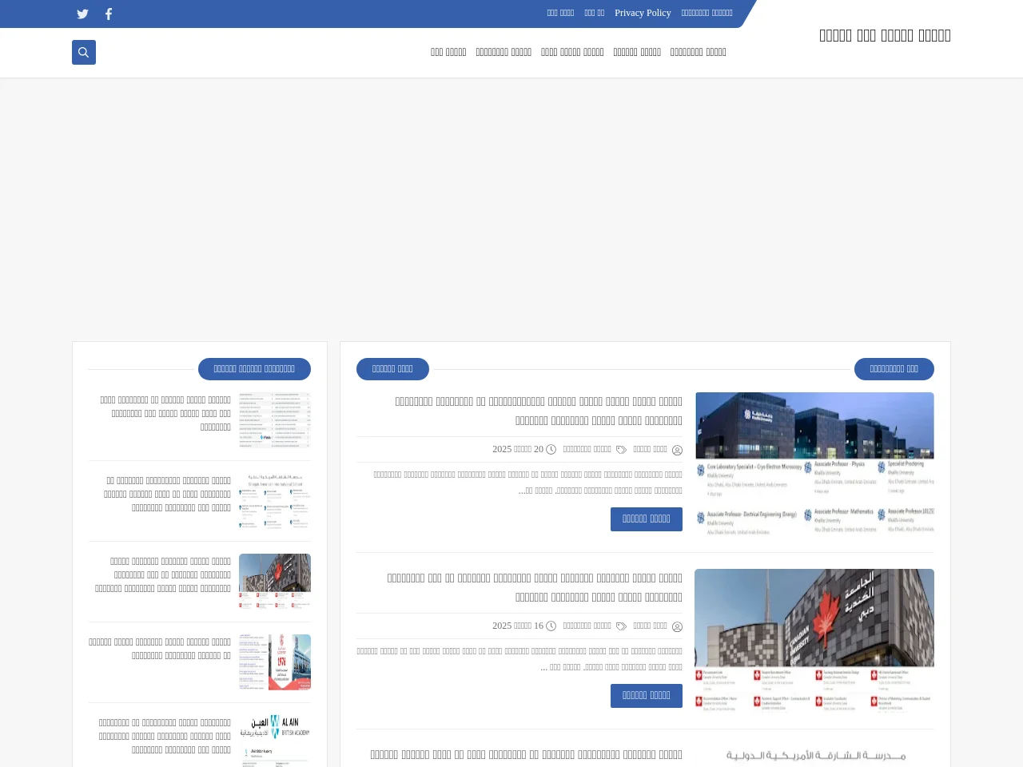Open the sidebar title beside the small Canadian University thumbnail

point(163,575)
